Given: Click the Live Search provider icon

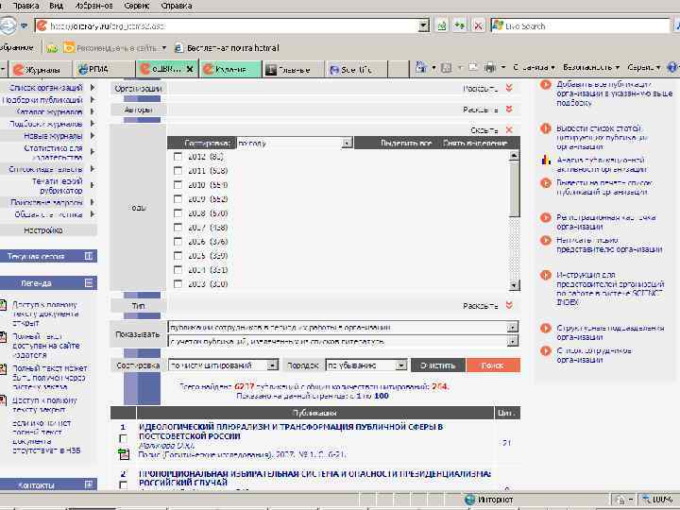Looking at the screenshot, I should pos(498,25).
